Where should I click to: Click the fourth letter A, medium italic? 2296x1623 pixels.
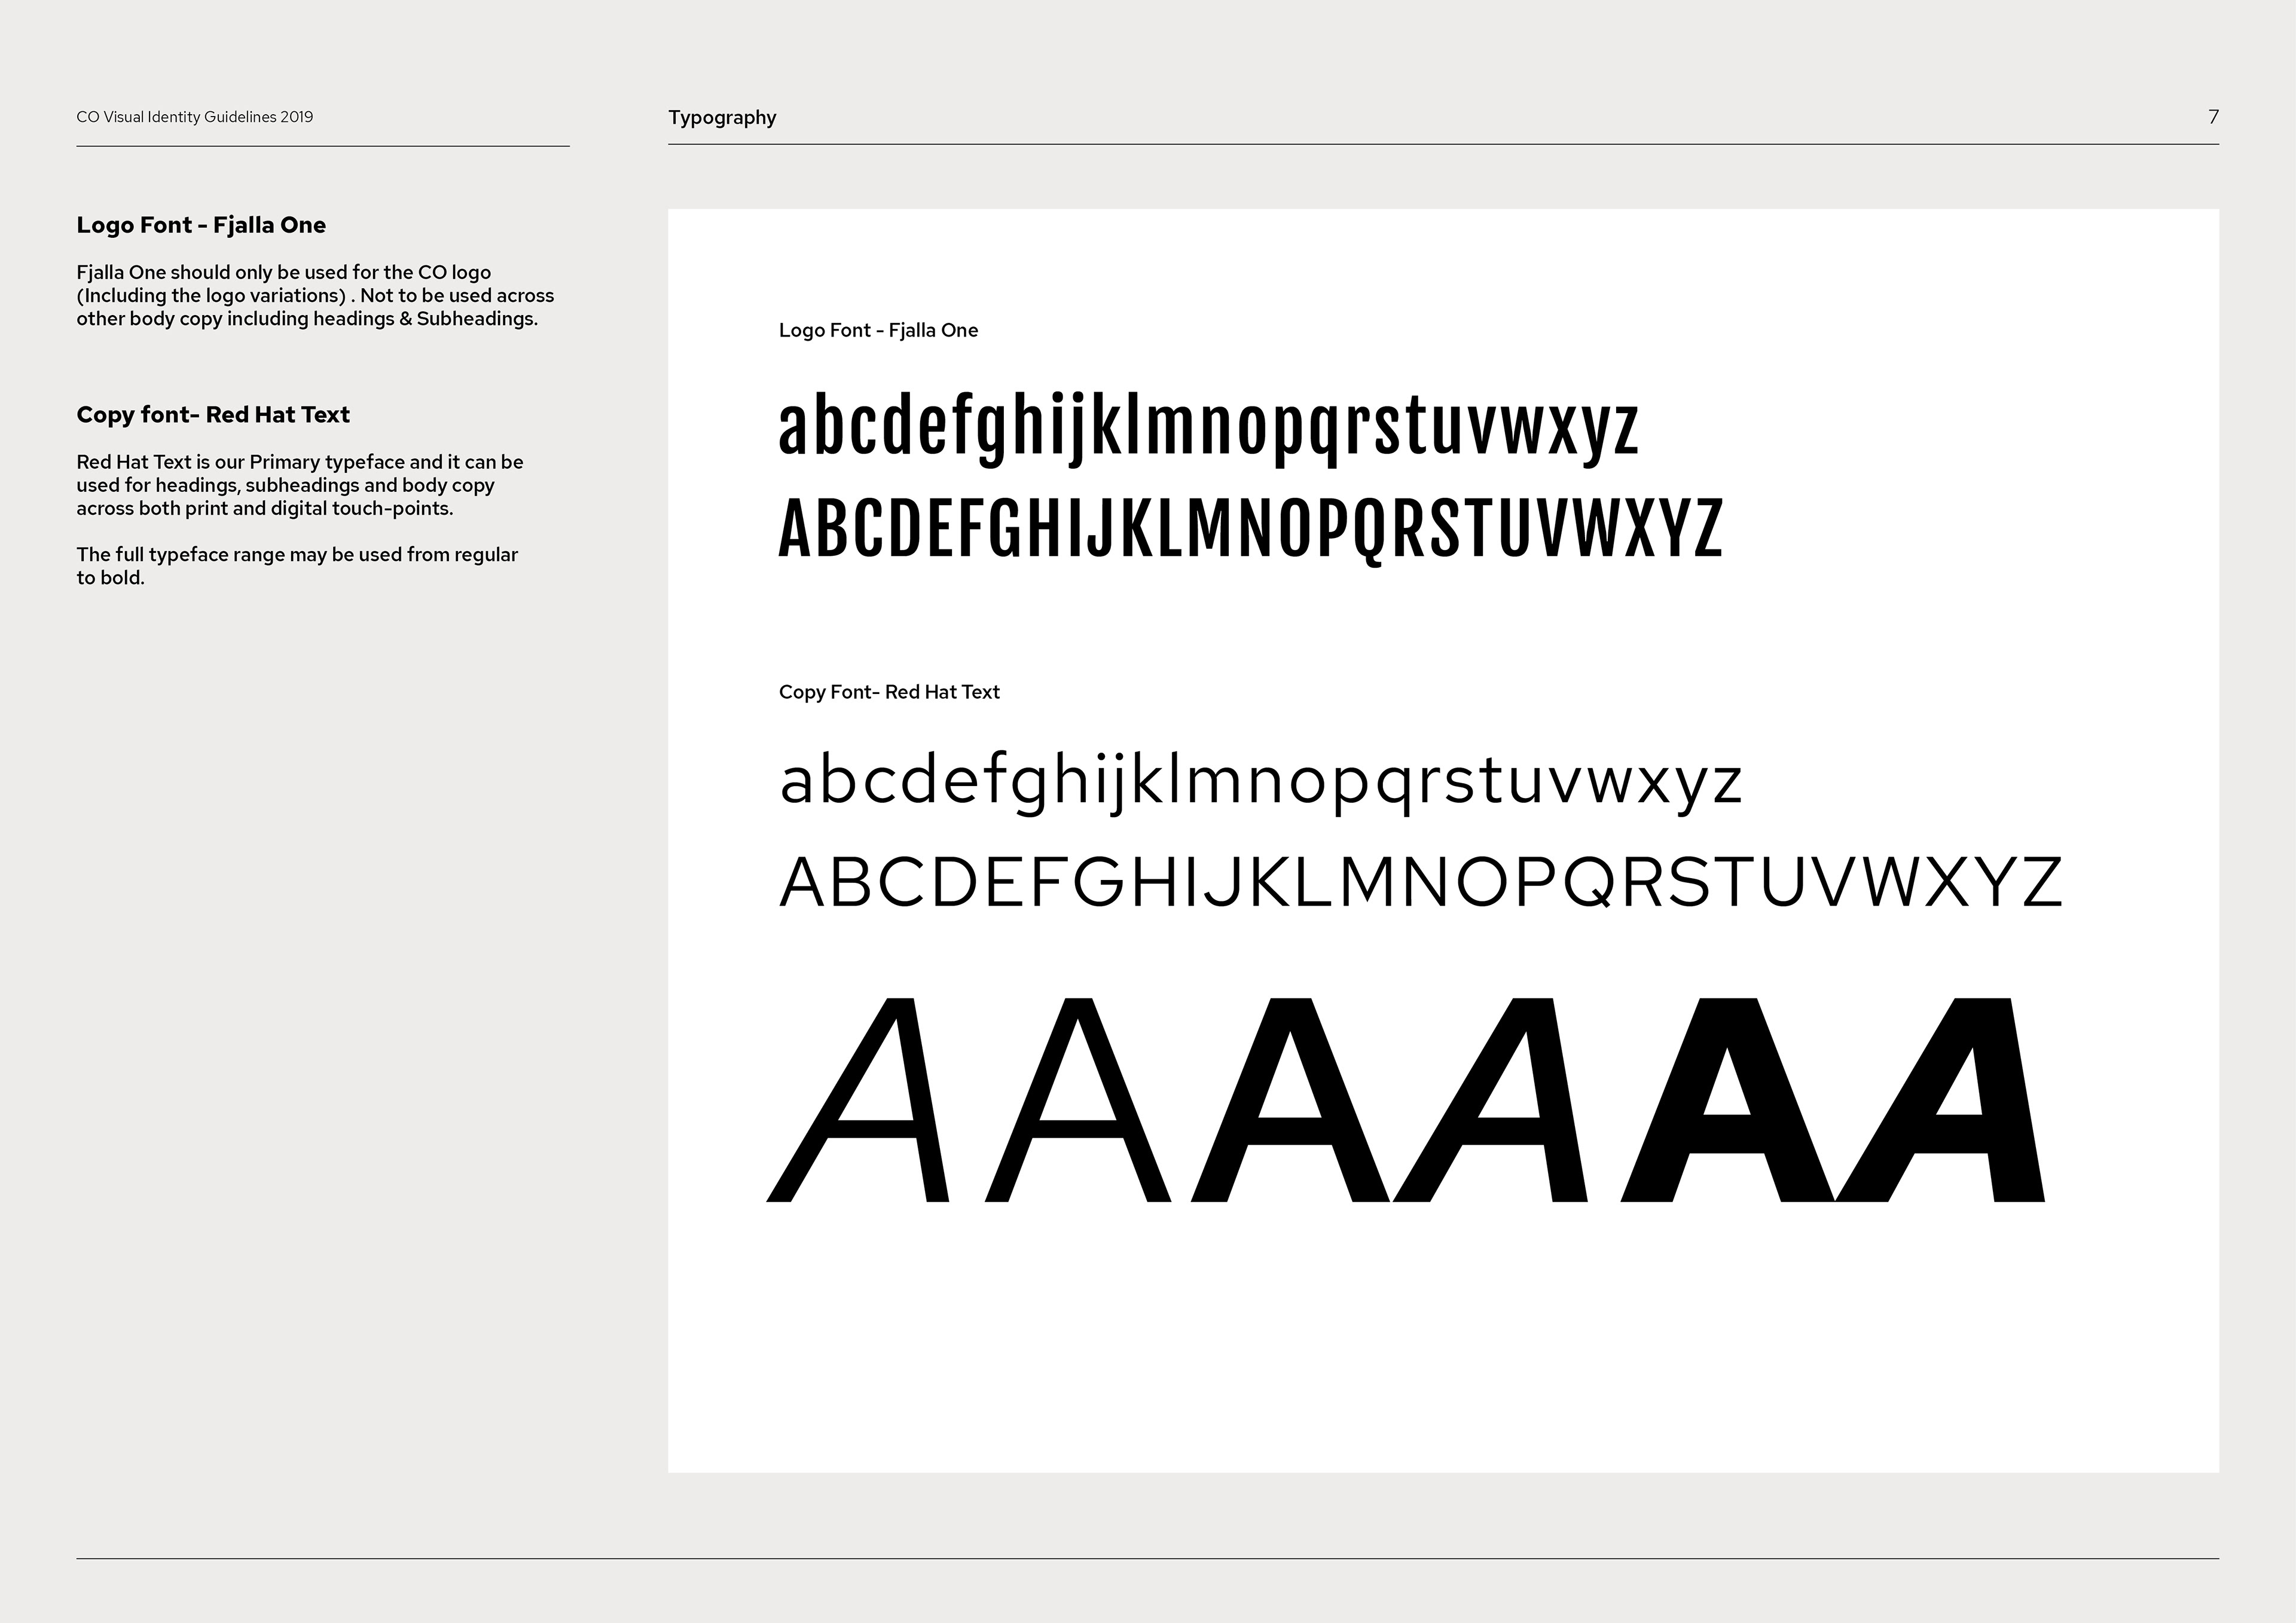(1490, 1099)
